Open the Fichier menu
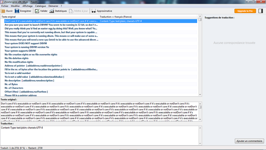 (5, 6)
